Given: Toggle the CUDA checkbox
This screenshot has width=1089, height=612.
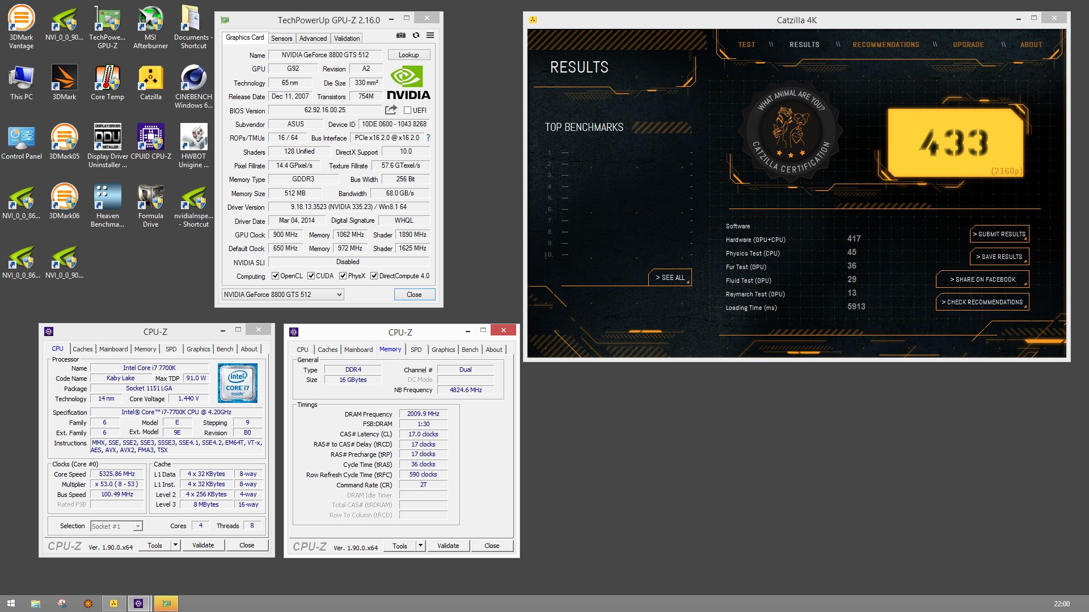Looking at the screenshot, I should click(x=311, y=276).
